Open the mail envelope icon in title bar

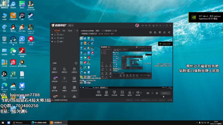pos(146,26)
